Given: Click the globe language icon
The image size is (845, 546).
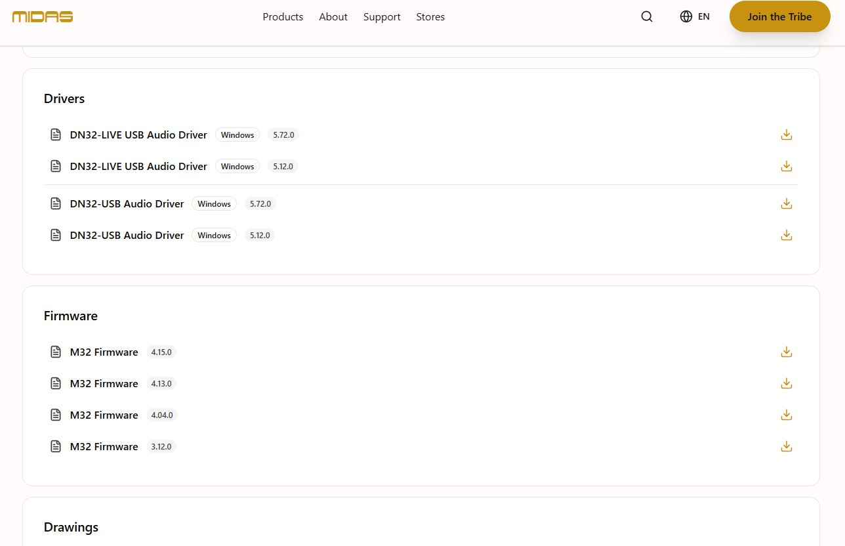Looking at the screenshot, I should [686, 16].
